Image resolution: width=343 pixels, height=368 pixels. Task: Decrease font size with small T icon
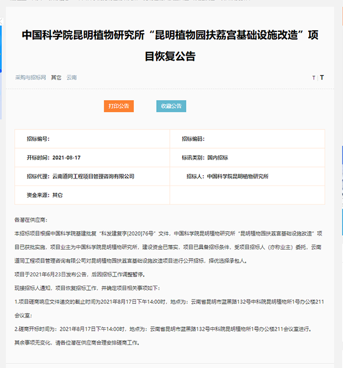click(313, 78)
